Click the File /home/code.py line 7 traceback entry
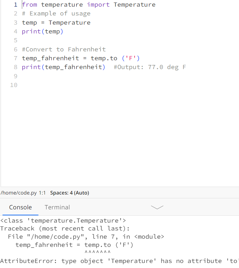Viewport: 239px width, 268px height. pyautogui.click(x=82, y=236)
